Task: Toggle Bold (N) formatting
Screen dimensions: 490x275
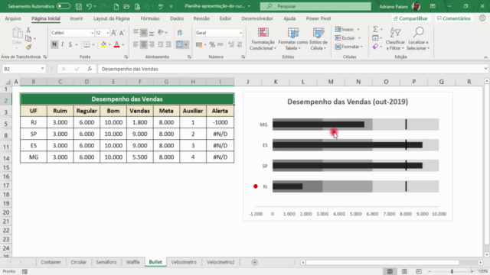Action: click(x=54, y=44)
